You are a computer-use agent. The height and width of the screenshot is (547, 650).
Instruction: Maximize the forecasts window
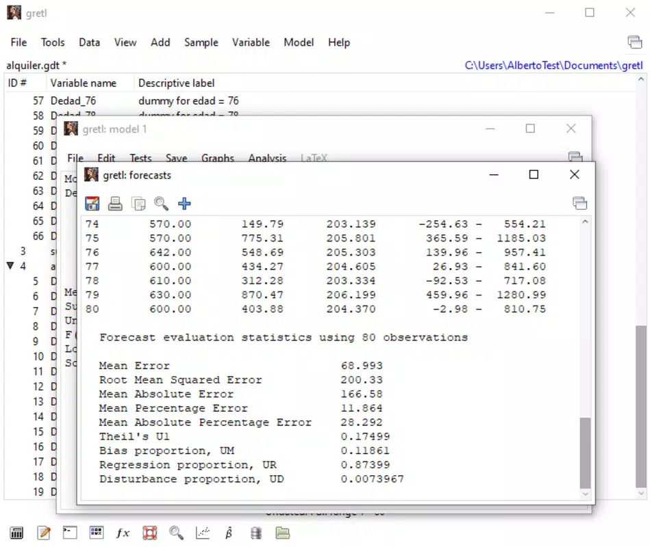click(x=534, y=174)
